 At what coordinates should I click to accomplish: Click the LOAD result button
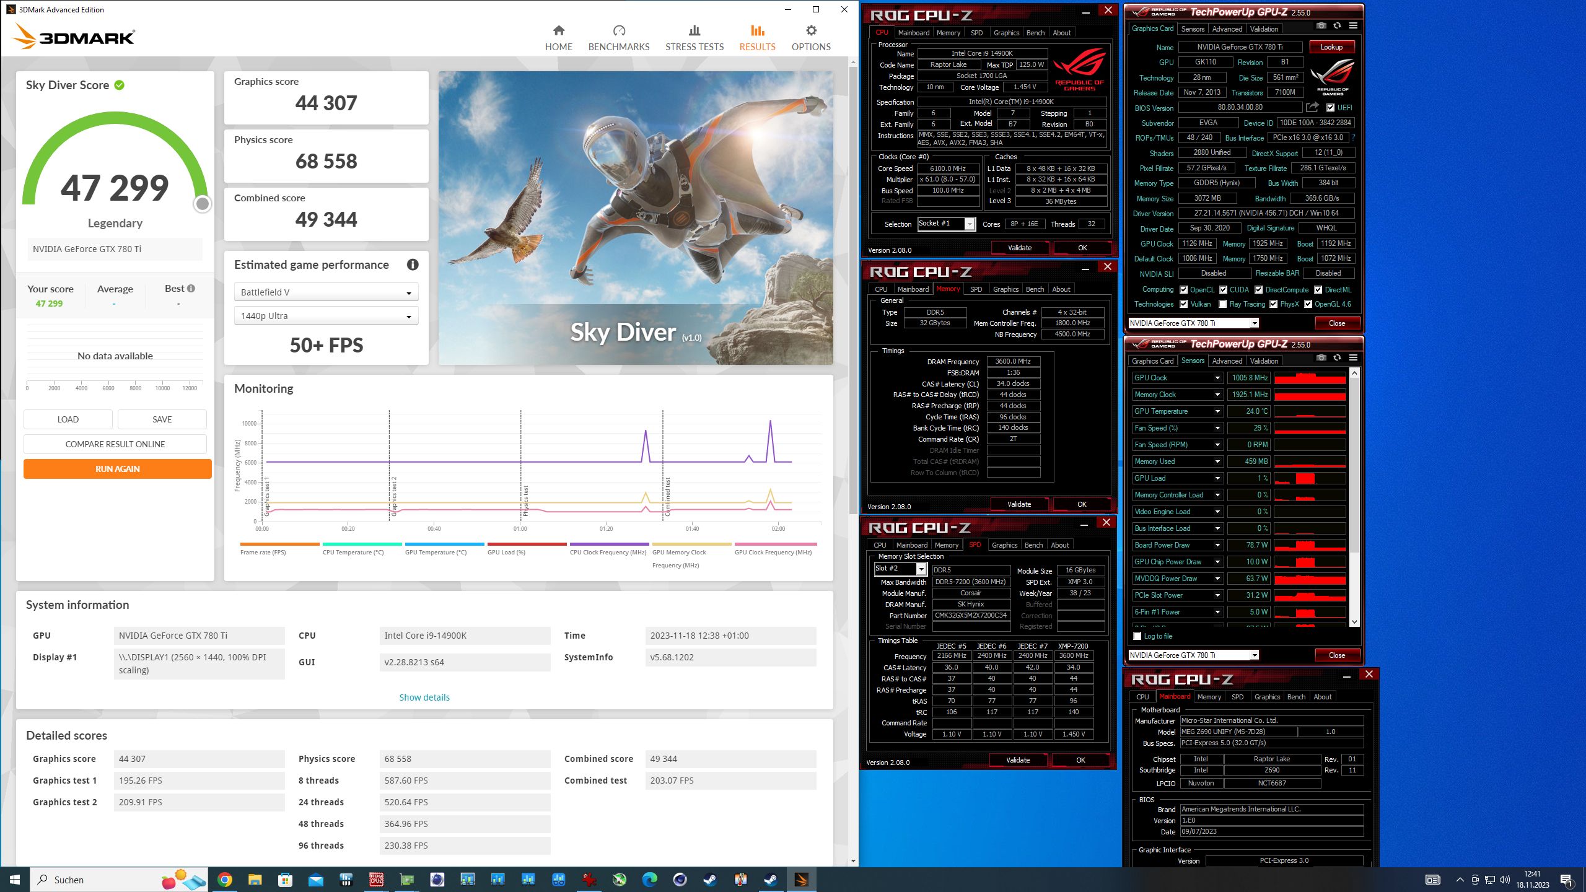point(68,419)
